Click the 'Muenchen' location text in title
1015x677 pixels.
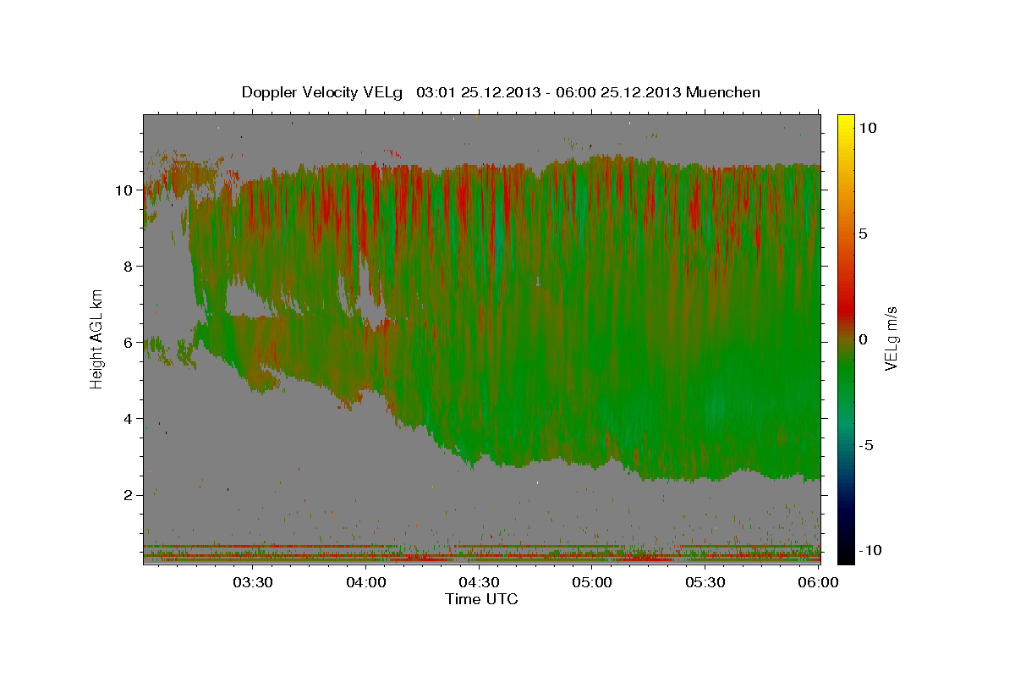click(723, 92)
